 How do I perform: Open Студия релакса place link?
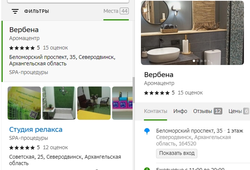click(x=36, y=130)
